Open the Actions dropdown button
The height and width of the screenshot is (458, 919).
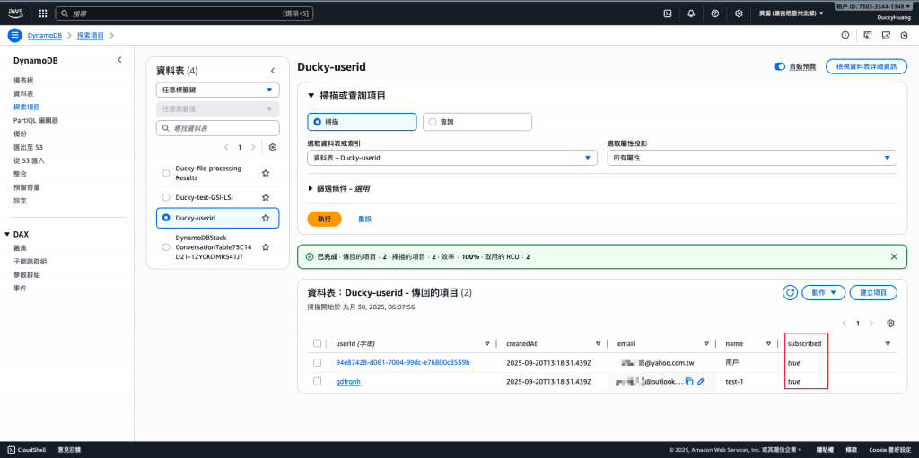click(824, 292)
